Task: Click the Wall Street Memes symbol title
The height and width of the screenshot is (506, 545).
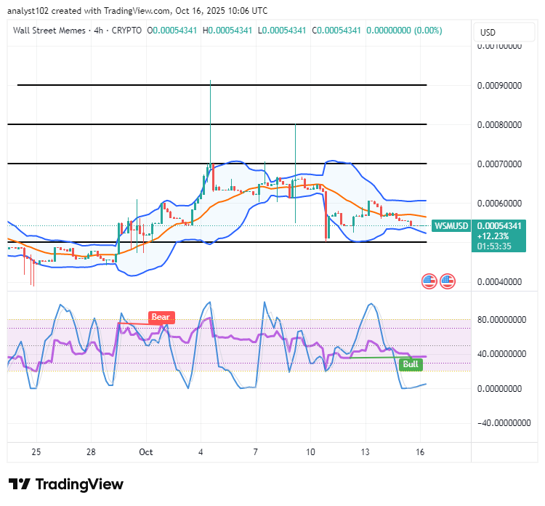Action: (x=49, y=31)
